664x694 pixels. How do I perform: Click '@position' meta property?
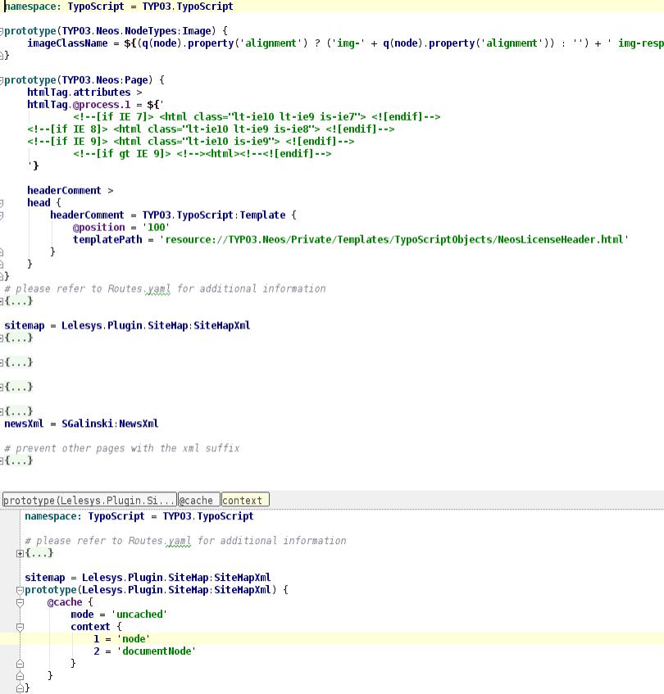click(98, 228)
